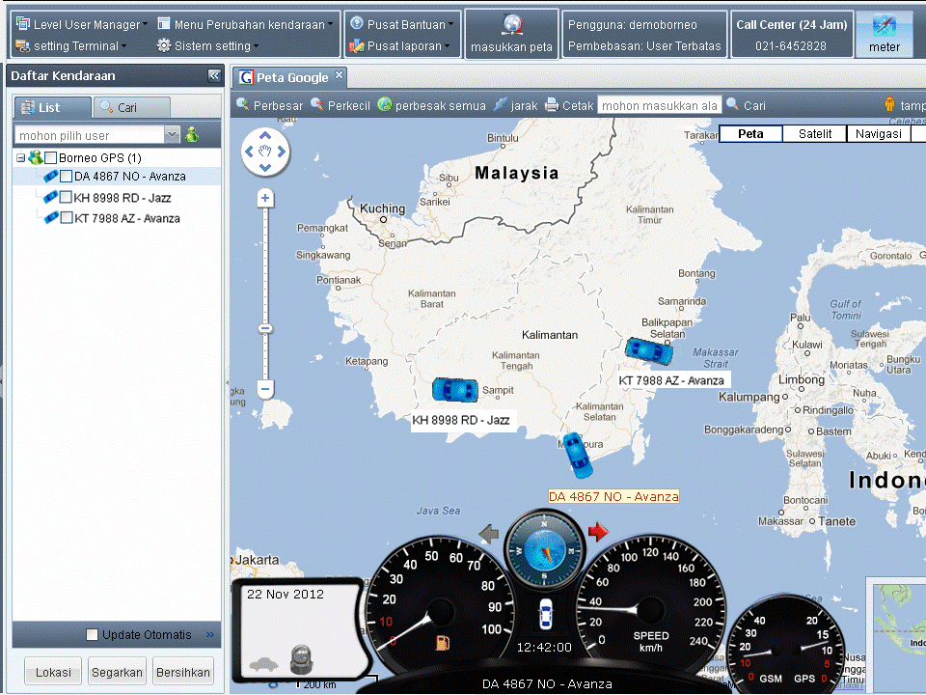The image size is (926, 695).
Task: Close the Peta Google tab
Action: click(x=339, y=74)
